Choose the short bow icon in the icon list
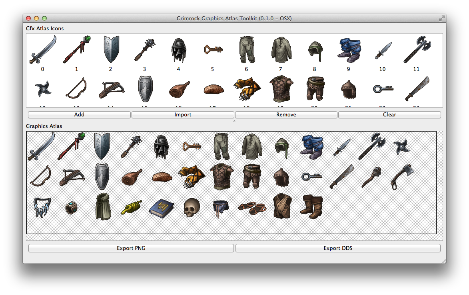The height and width of the screenshot is (295, 469). (x=76, y=88)
